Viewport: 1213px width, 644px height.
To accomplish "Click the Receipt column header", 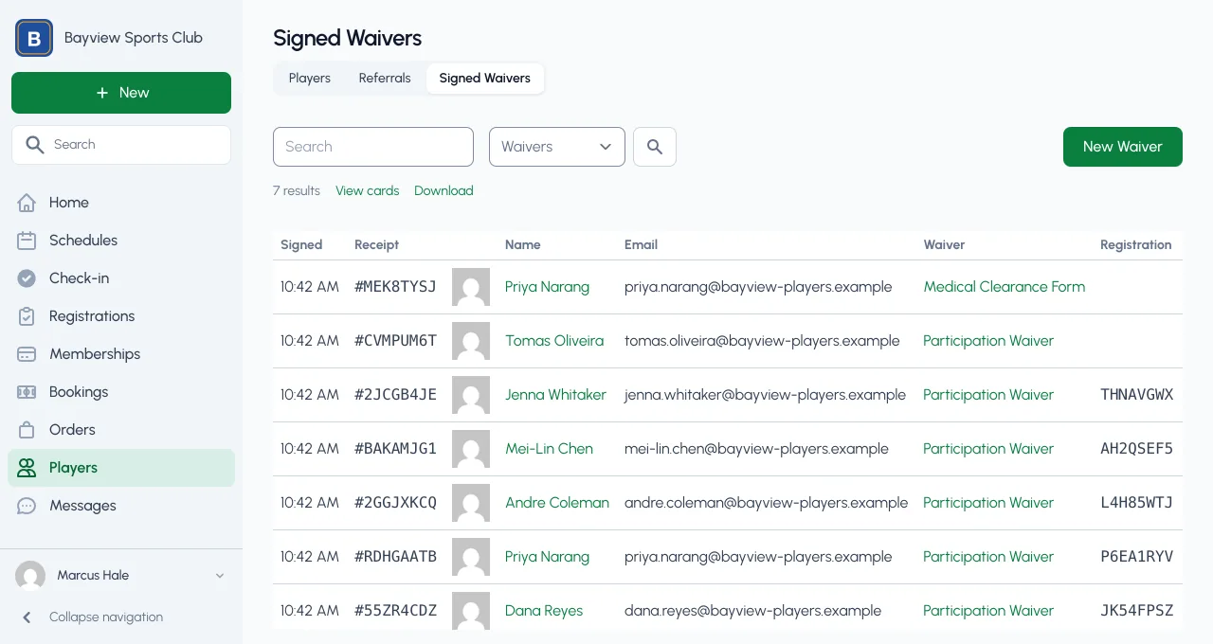I will pos(377,244).
